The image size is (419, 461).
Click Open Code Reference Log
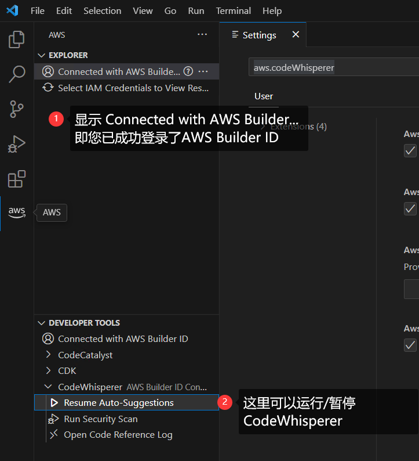coord(118,435)
